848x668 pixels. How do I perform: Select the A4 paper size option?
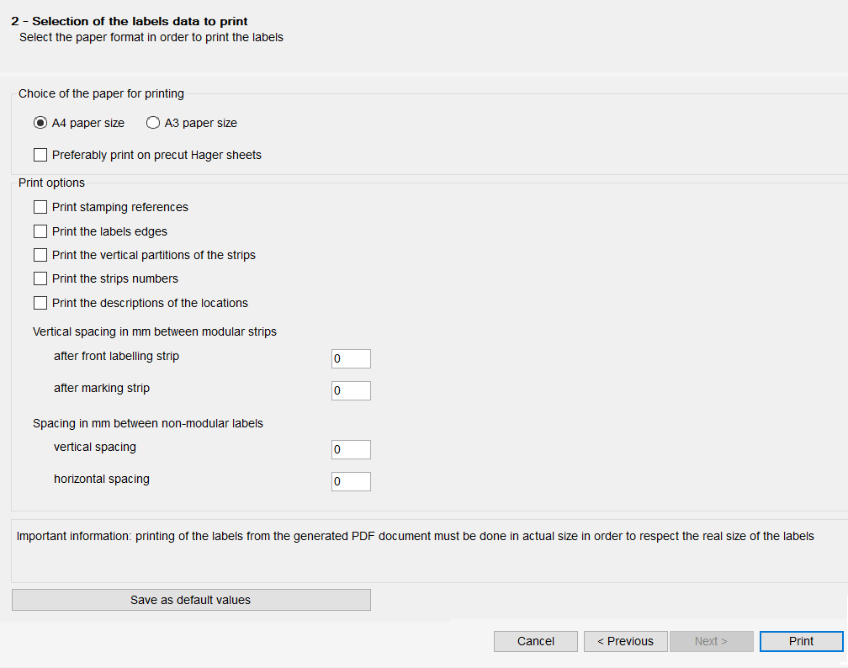(x=40, y=122)
